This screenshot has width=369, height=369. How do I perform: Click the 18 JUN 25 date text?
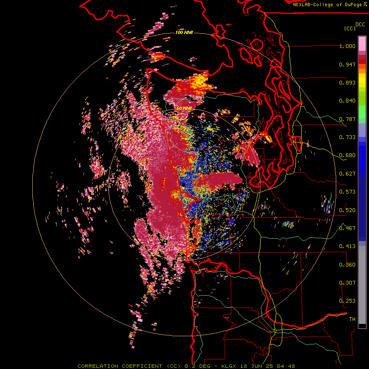(x=257, y=366)
